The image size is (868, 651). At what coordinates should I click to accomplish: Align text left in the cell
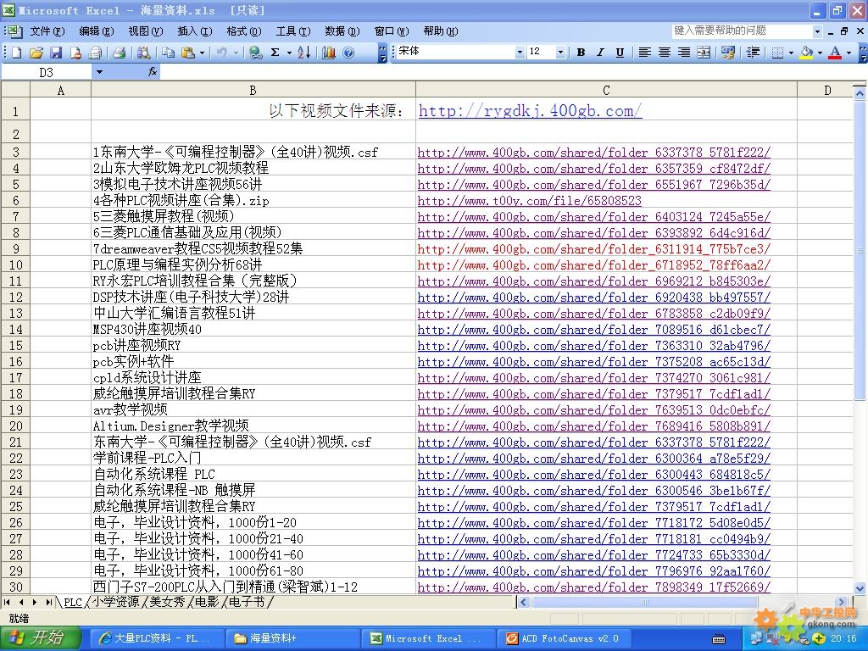(644, 53)
